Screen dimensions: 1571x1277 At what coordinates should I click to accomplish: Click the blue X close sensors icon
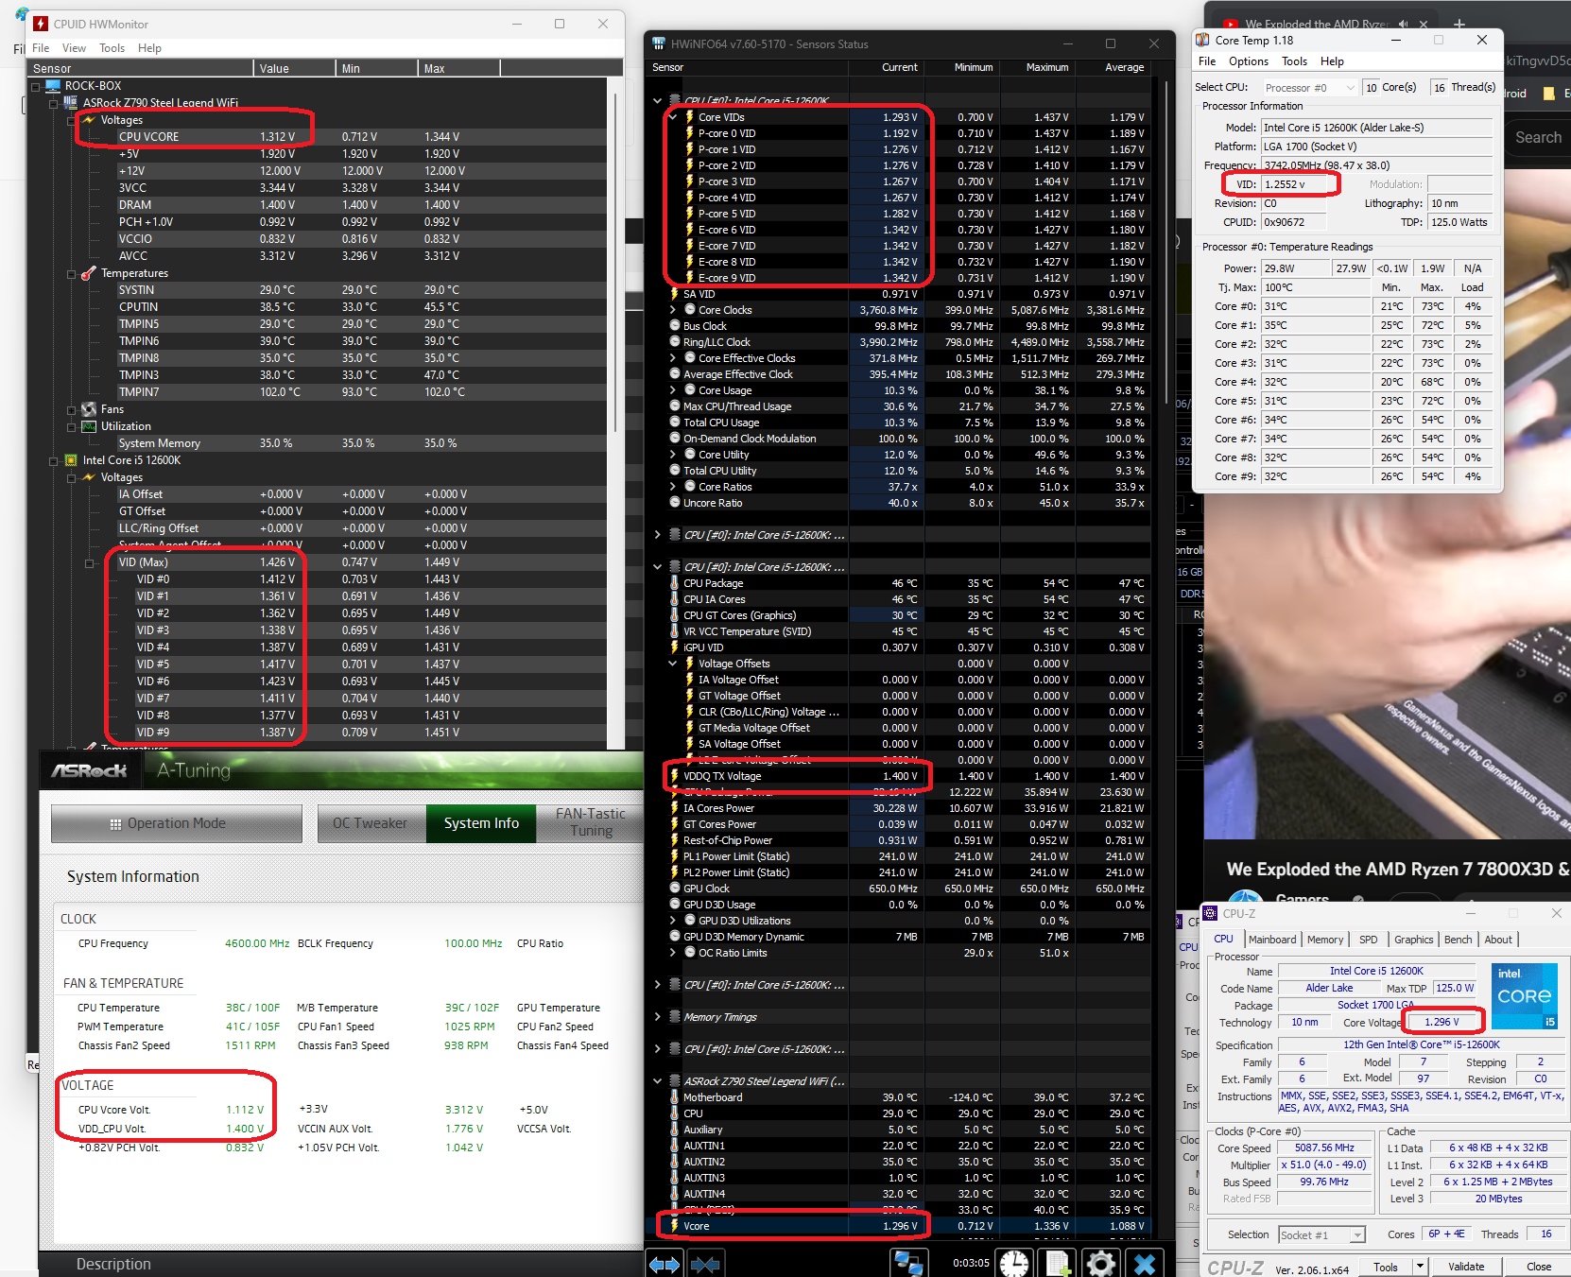click(1145, 1263)
